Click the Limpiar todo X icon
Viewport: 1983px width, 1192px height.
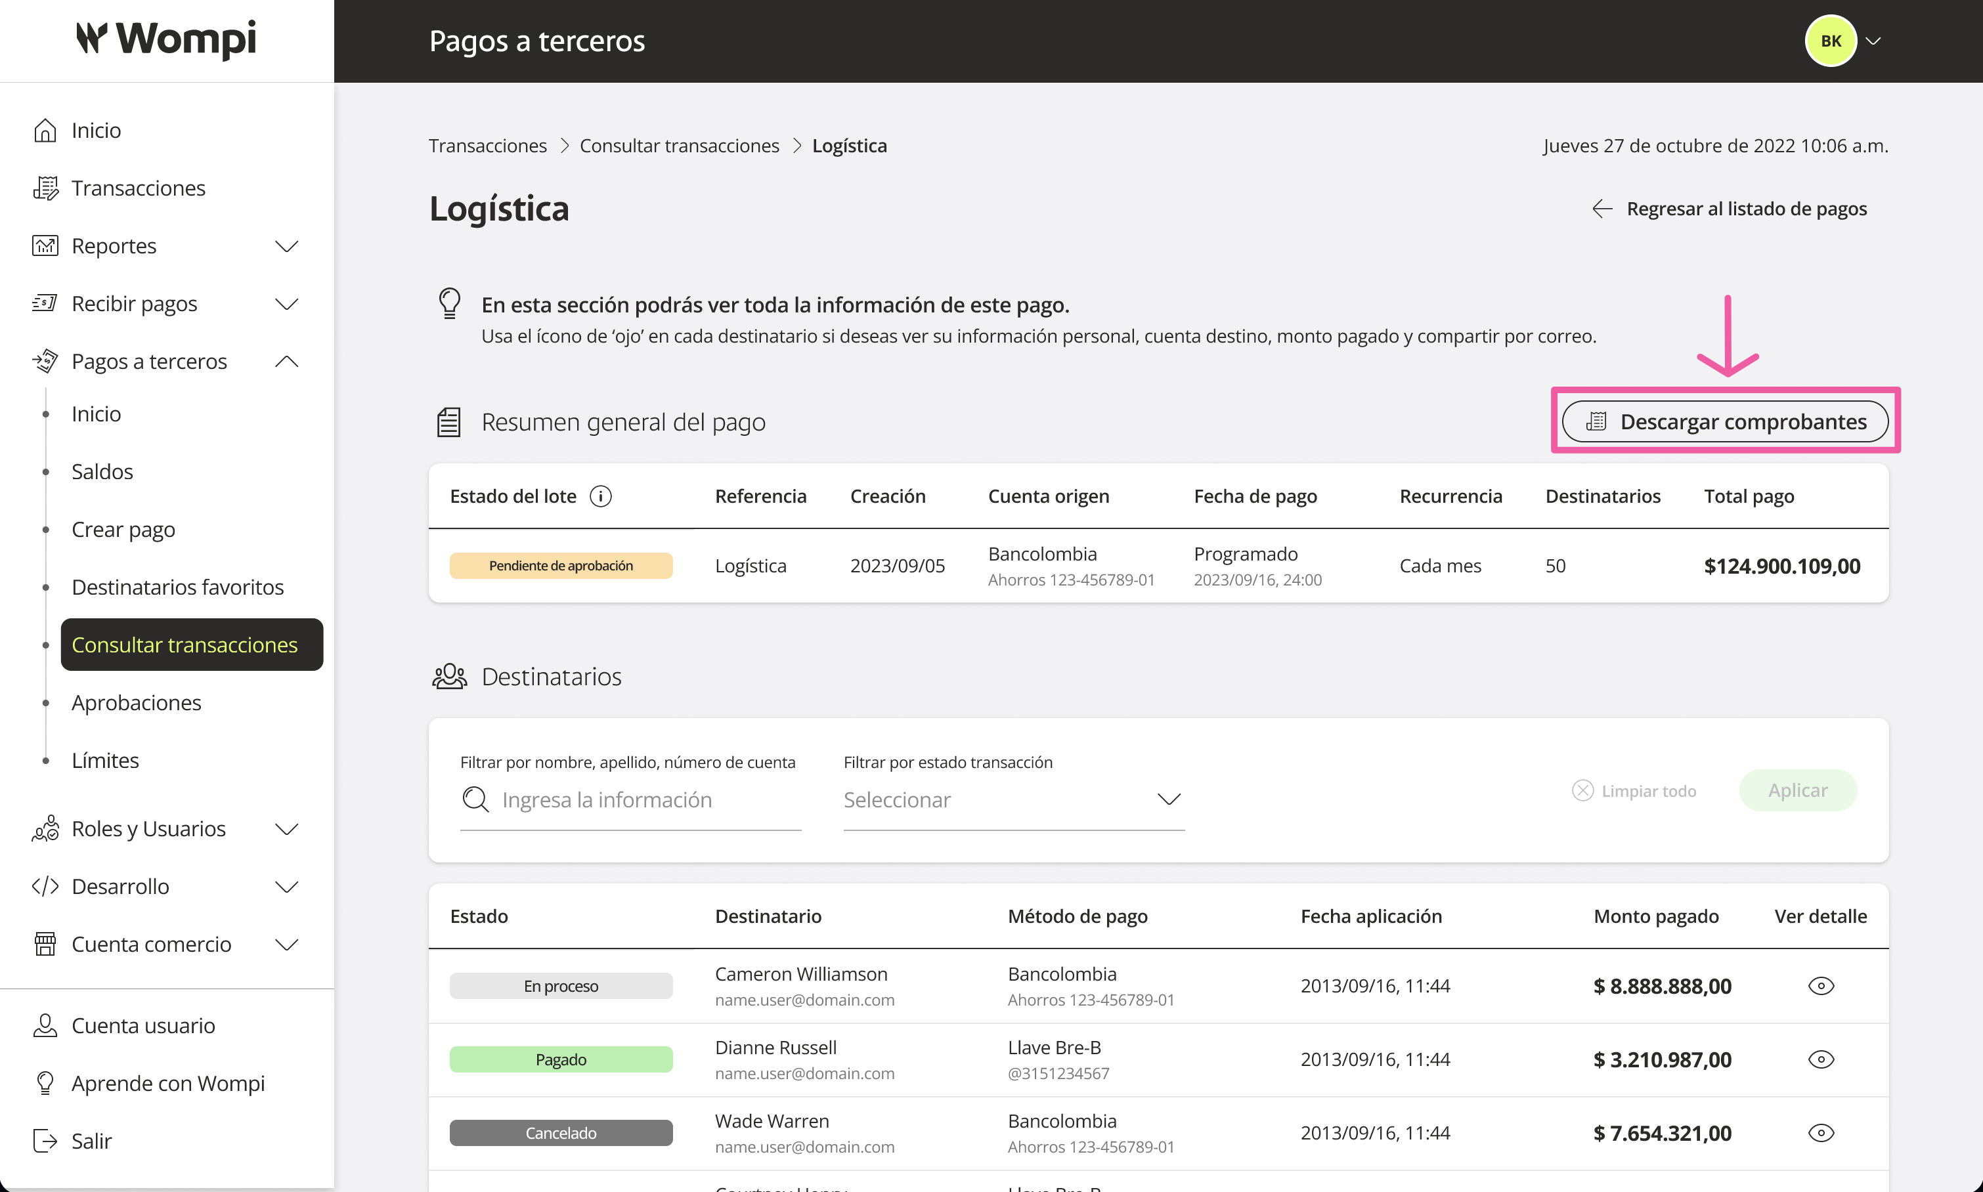(1582, 790)
